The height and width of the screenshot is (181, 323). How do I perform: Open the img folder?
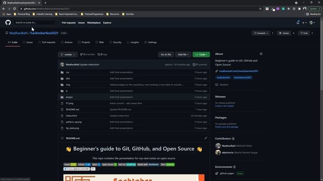click(68, 85)
